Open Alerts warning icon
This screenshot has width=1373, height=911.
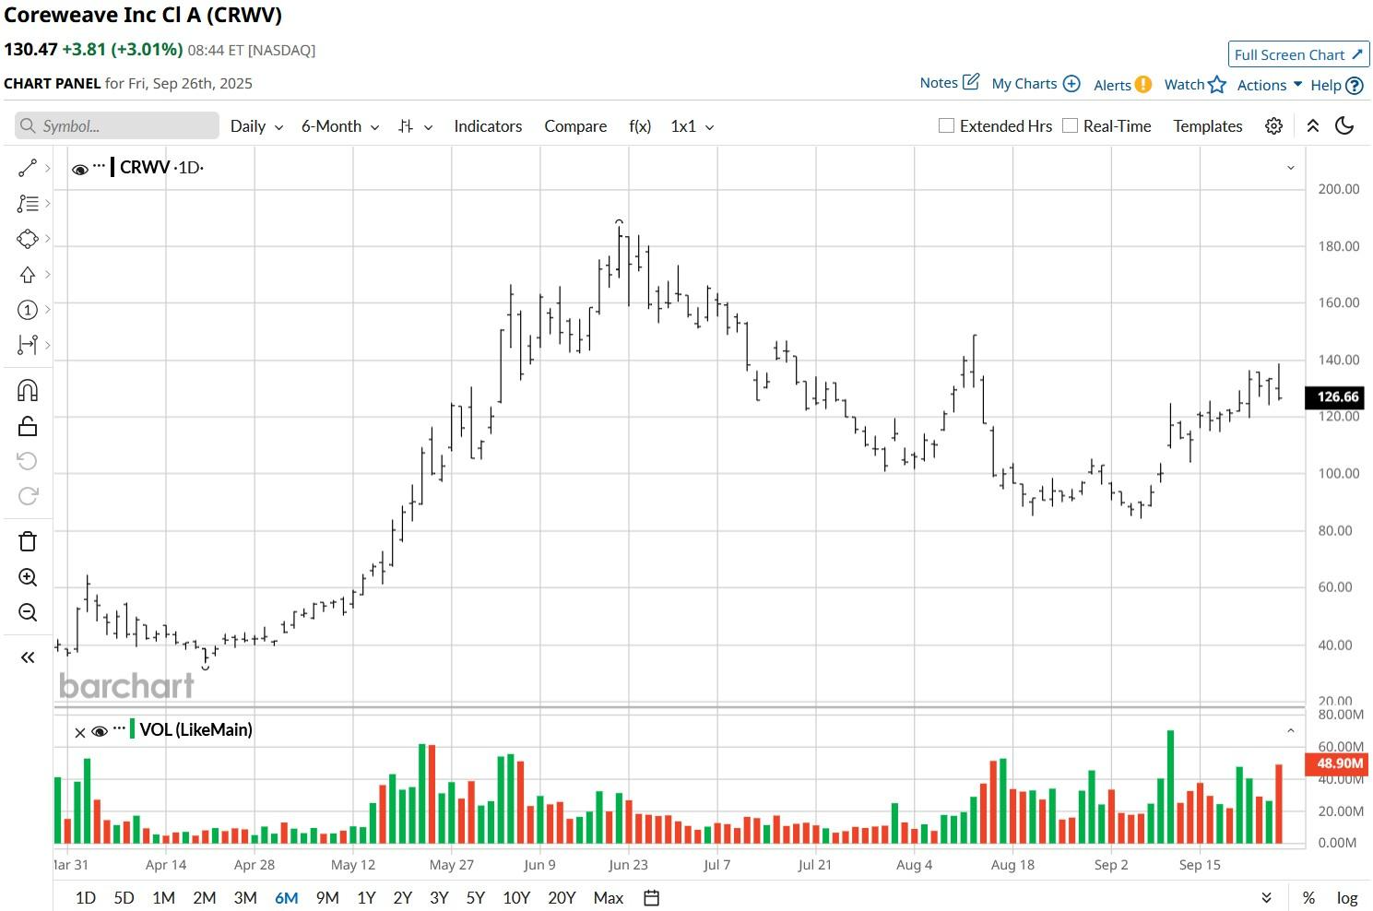(x=1142, y=84)
